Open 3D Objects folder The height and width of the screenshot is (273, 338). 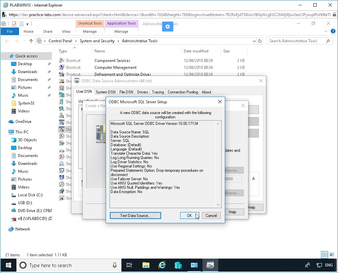(x=27, y=140)
